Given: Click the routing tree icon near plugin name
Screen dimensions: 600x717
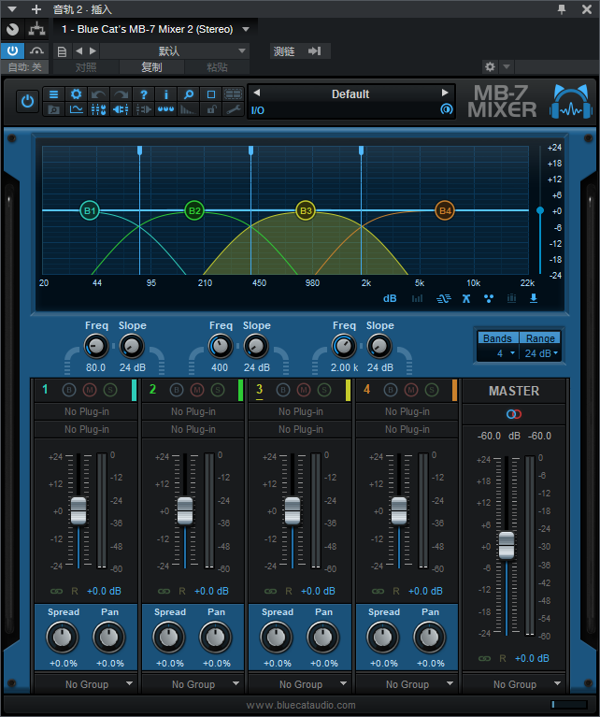Looking at the screenshot, I should point(36,29).
